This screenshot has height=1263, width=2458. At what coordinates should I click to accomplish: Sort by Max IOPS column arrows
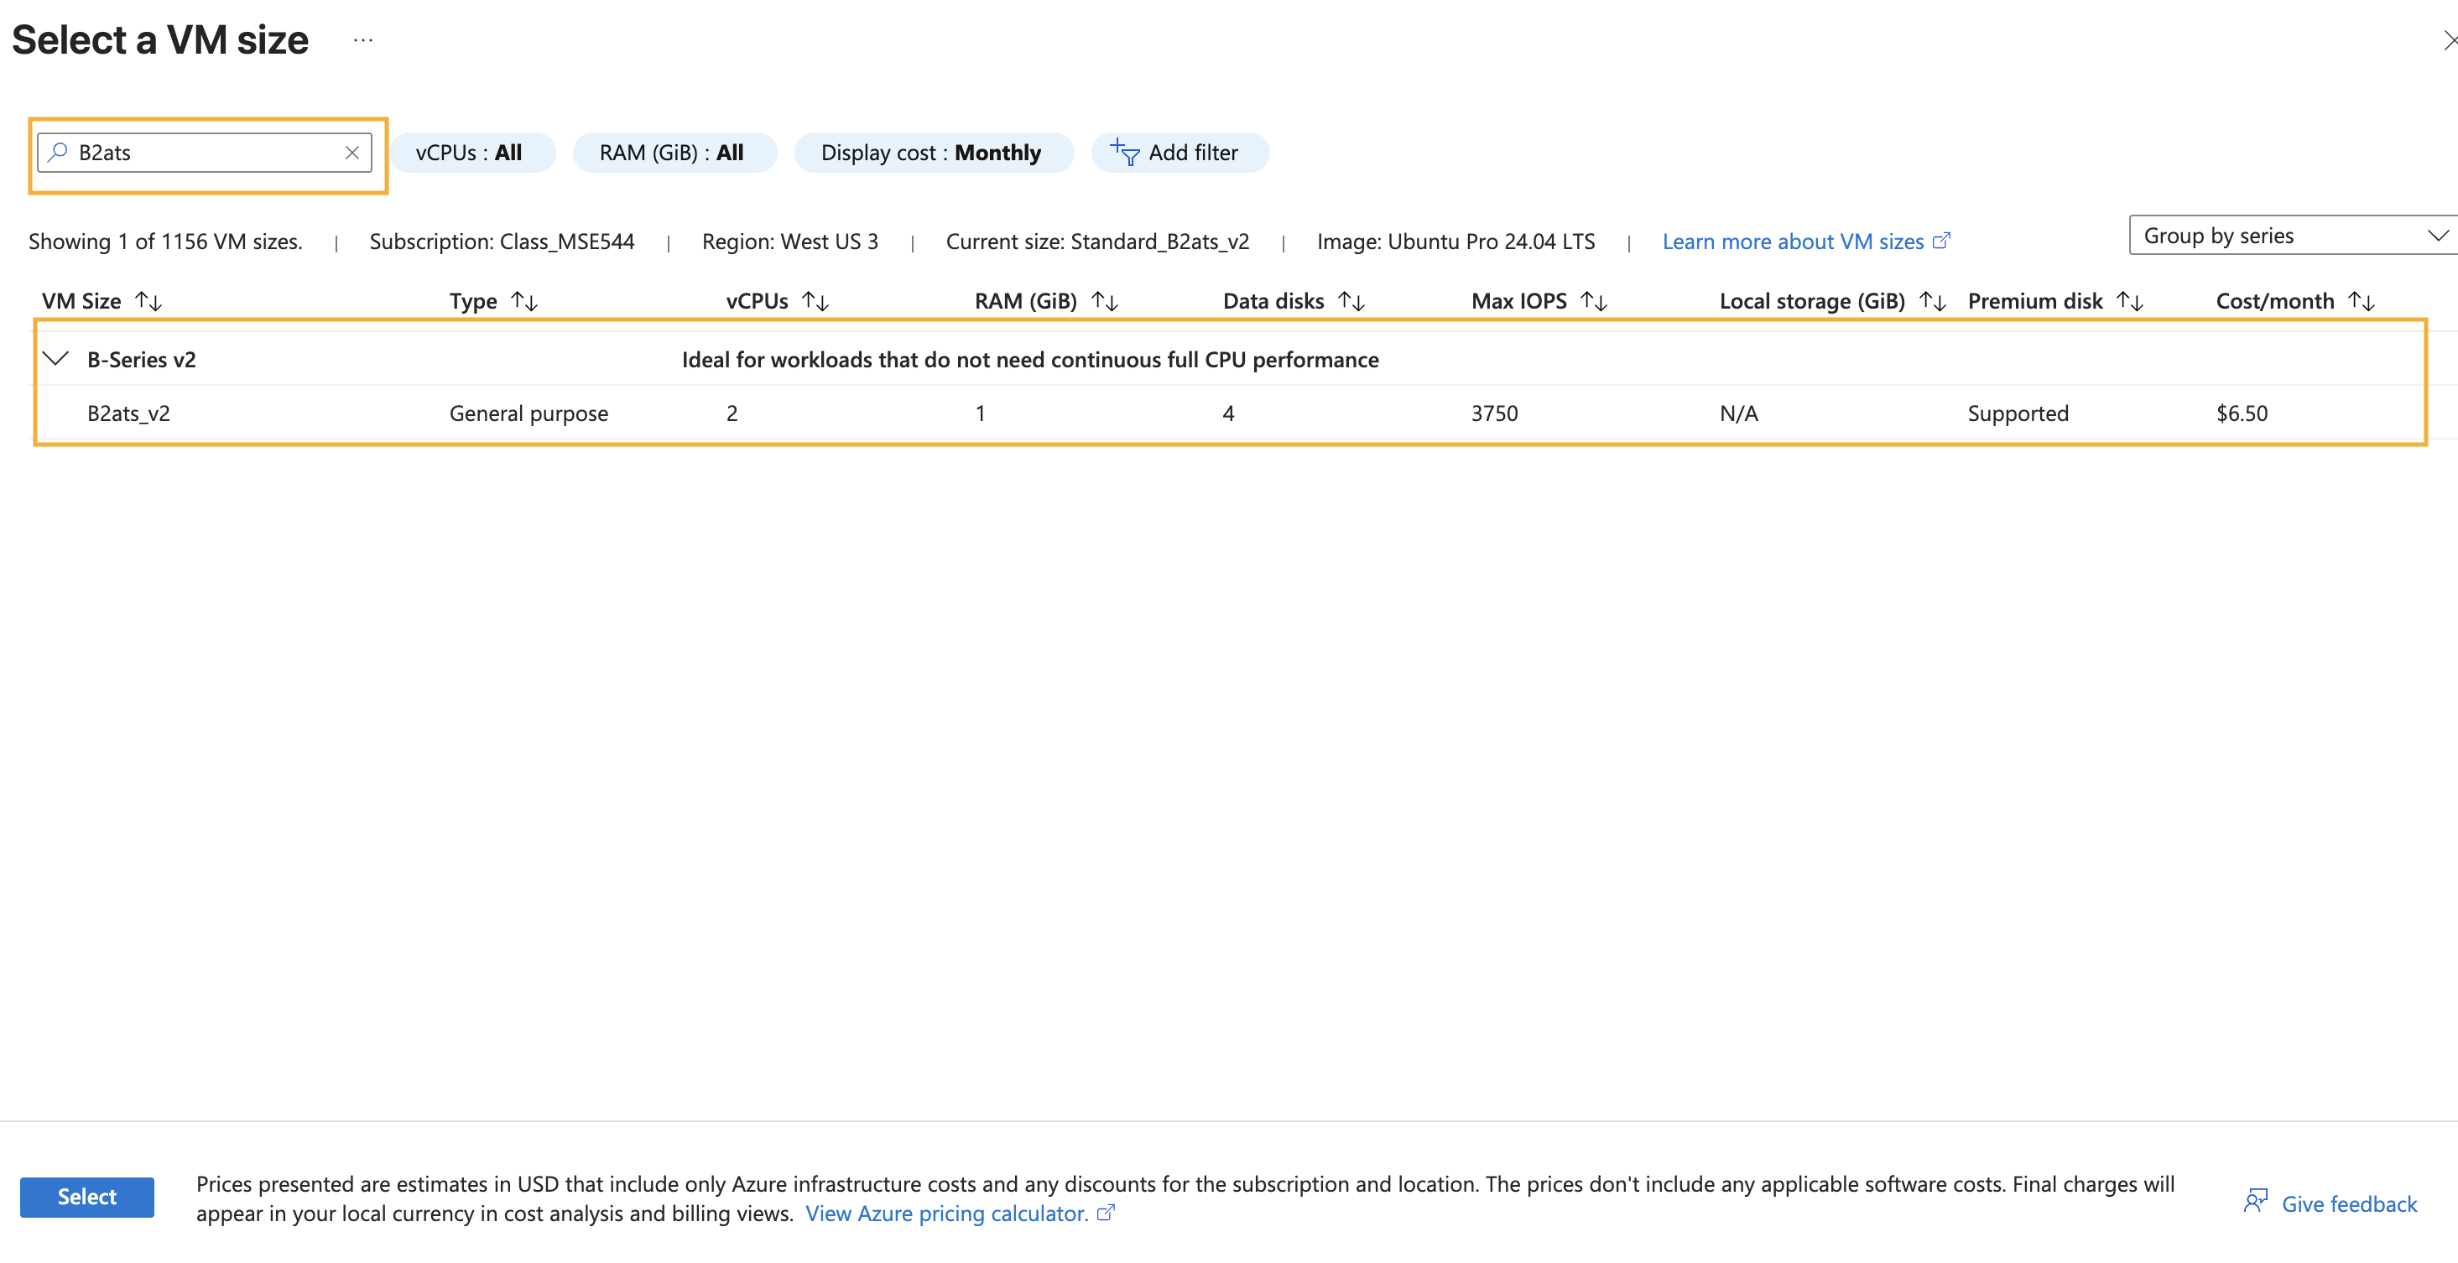[x=1593, y=301]
